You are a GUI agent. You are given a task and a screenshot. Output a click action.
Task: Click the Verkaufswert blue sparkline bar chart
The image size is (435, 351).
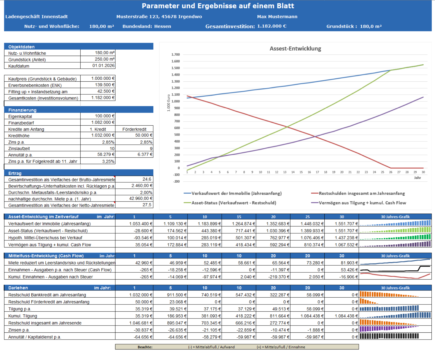tap(395, 223)
